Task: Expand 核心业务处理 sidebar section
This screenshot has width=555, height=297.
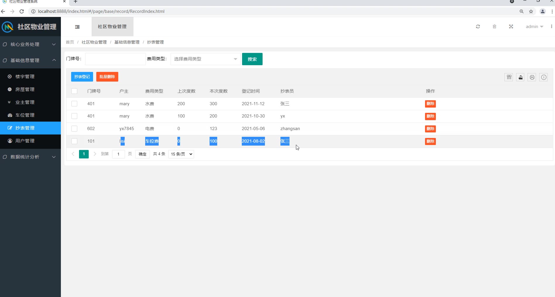Action: pos(30,44)
